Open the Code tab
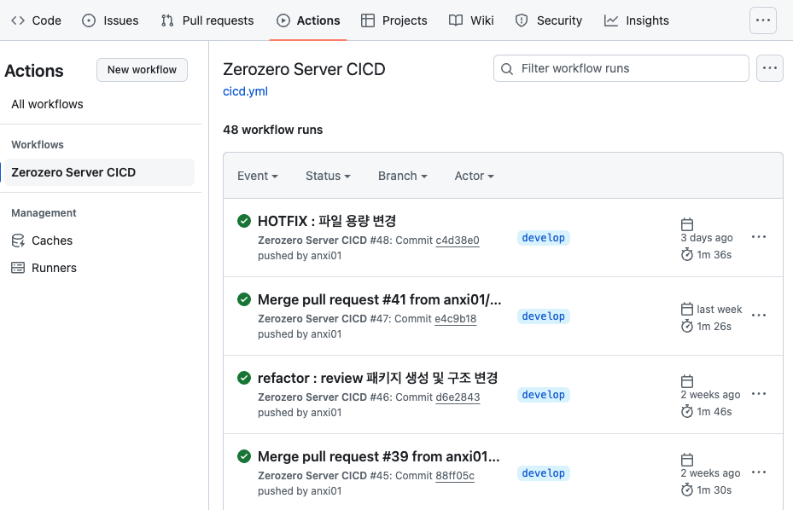793x510 pixels. (36, 20)
